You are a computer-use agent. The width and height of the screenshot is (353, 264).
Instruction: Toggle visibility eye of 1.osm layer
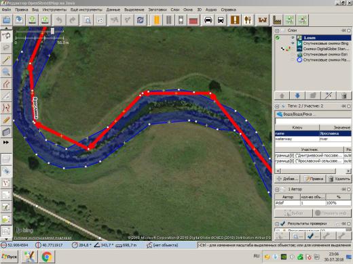pos(293,38)
